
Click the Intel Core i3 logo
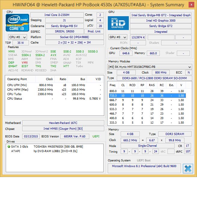tap(17, 22)
